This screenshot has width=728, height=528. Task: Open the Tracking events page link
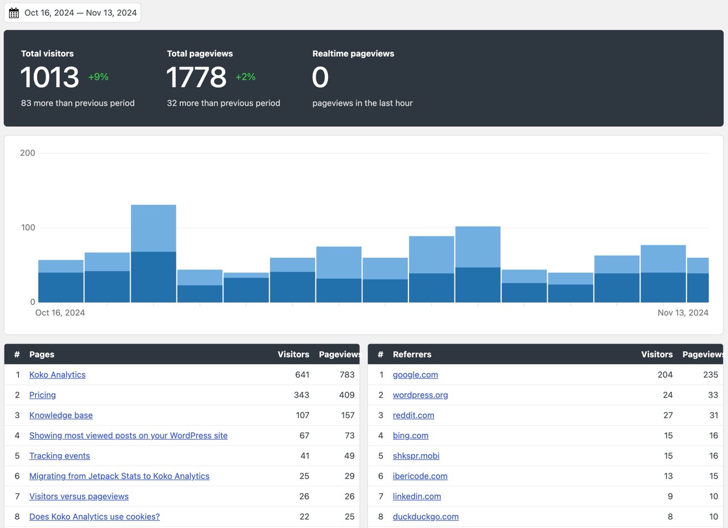pyautogui.click(x=60, y=456)
